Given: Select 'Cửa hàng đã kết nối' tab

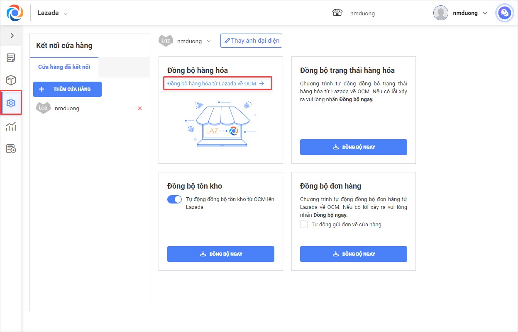Looking at the screenshot, I should point(64,67).
